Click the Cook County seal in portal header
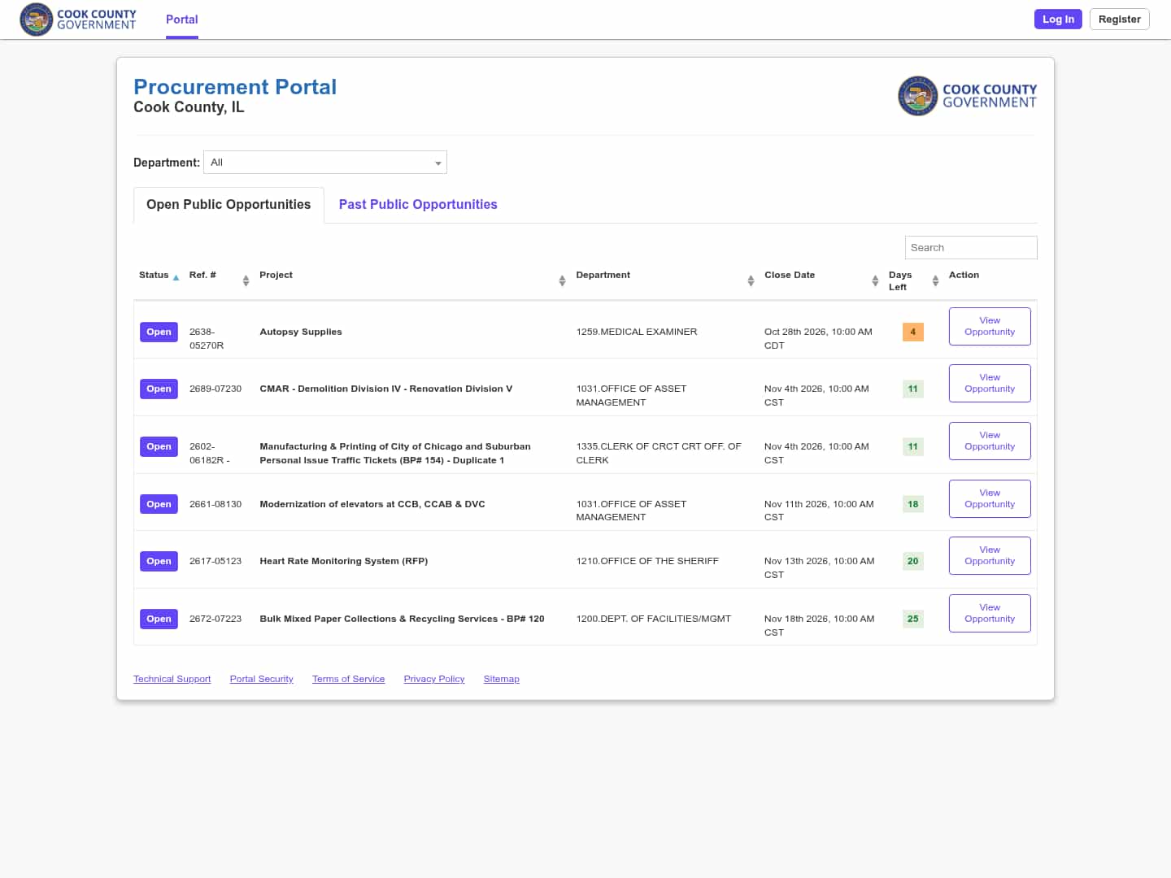The image size is (1171, 878). coord(918,96)
